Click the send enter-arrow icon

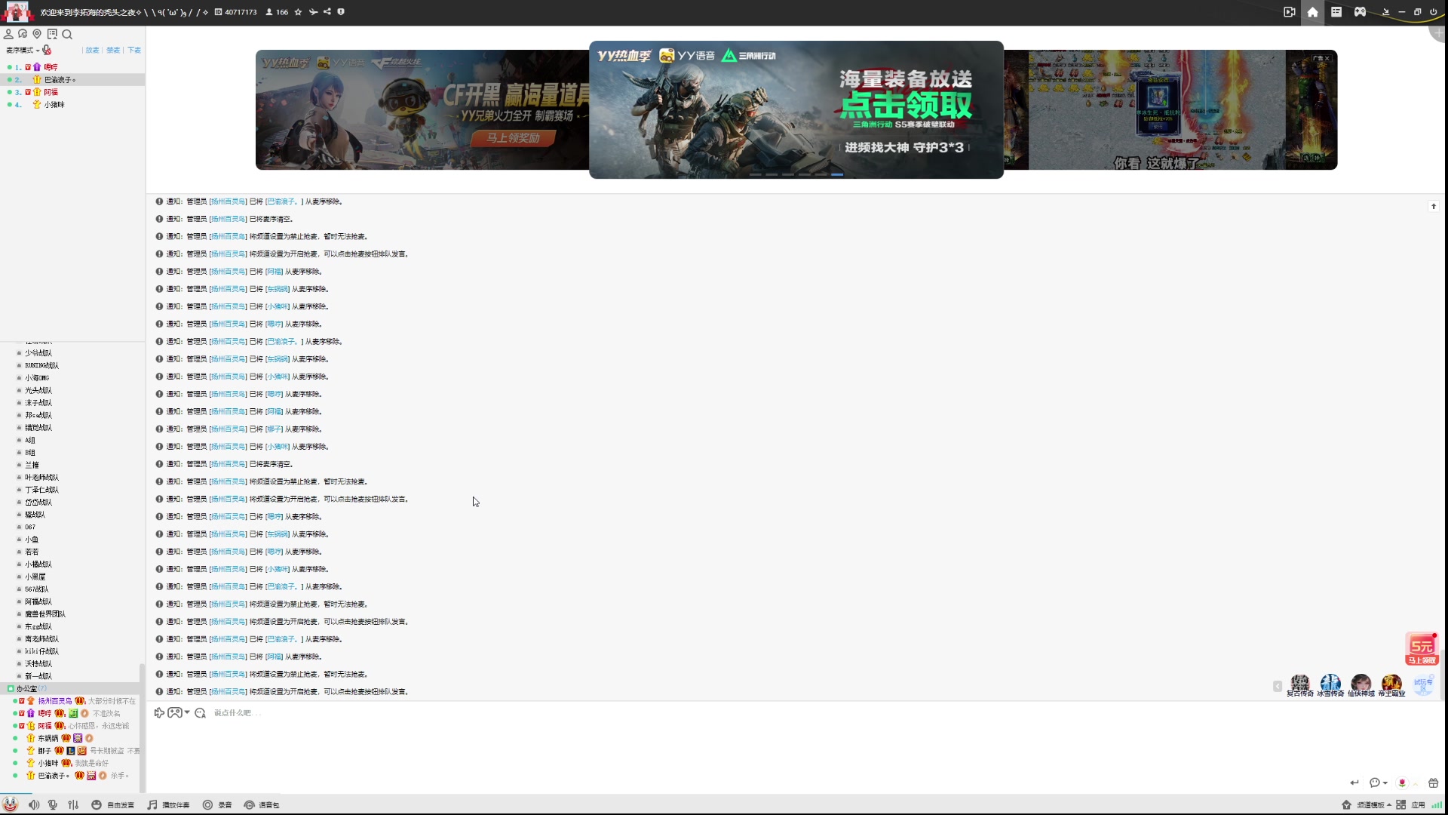click(1354, 783)
